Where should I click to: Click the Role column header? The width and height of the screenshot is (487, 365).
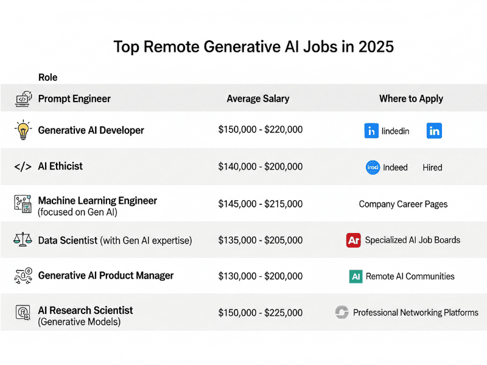coord(48,77)
